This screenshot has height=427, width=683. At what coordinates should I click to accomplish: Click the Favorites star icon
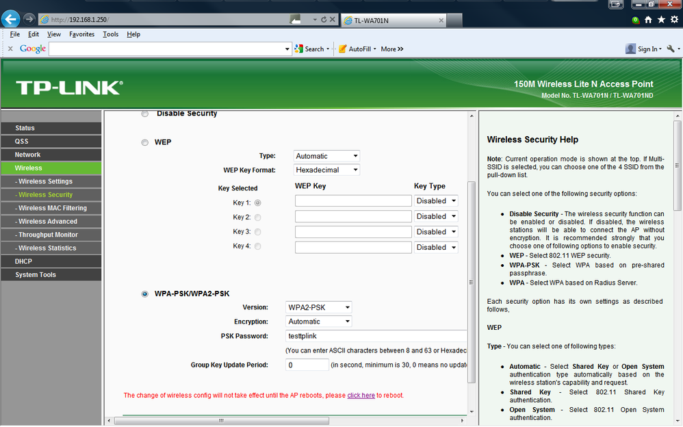coord(661,20)
